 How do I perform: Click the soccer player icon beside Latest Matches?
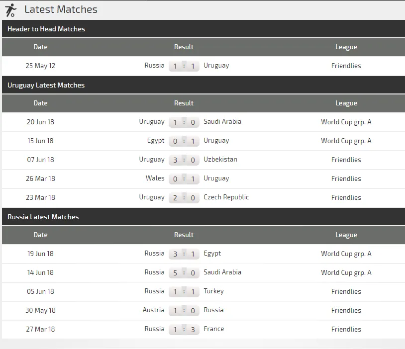click(x=10, y=10)
